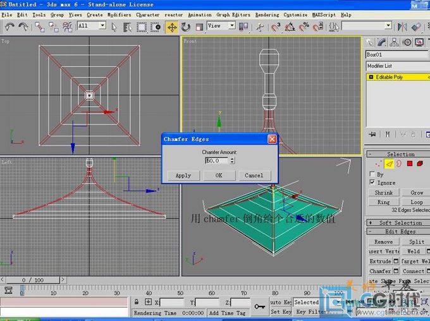
Task: Click the Use Pivot Point Center icon
Action: [243, 27]
